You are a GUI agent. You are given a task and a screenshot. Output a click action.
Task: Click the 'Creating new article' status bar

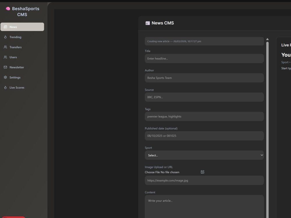pyautogui.click(x=204, y=41)
